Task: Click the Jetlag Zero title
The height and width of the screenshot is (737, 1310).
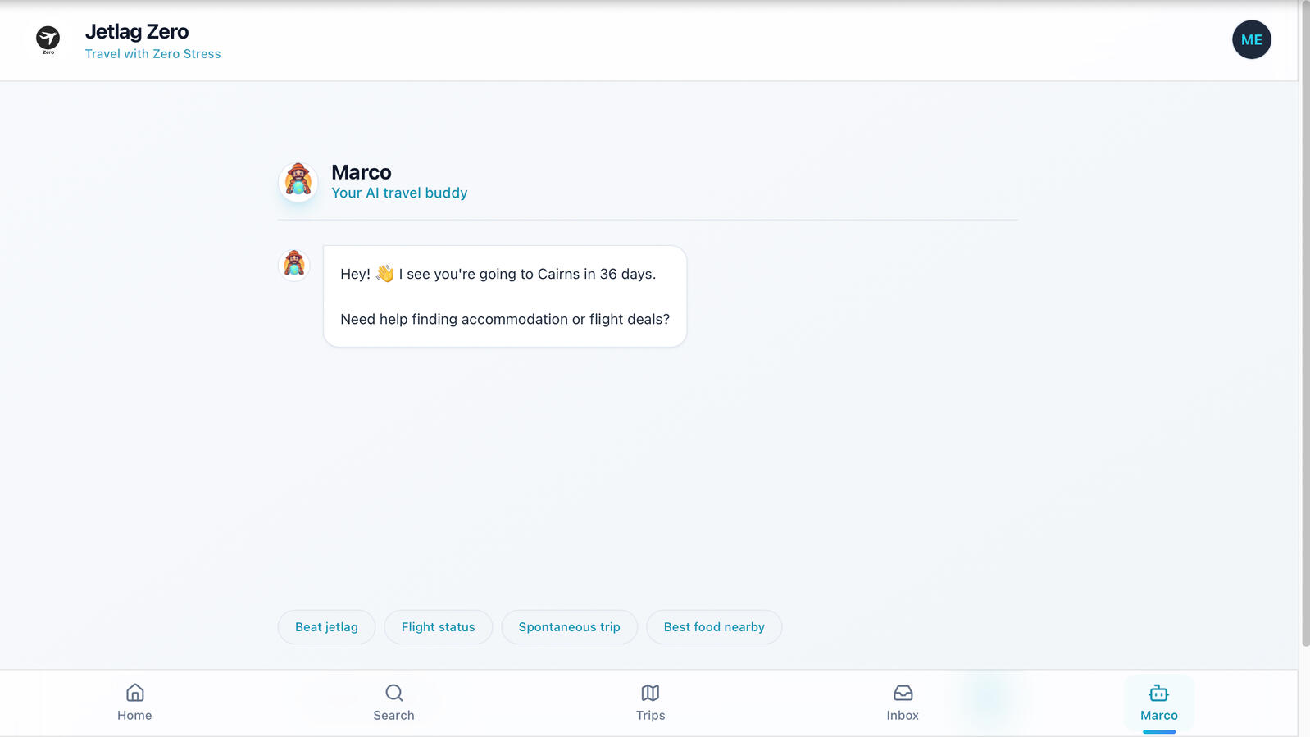Action: [x=137, y=32]
